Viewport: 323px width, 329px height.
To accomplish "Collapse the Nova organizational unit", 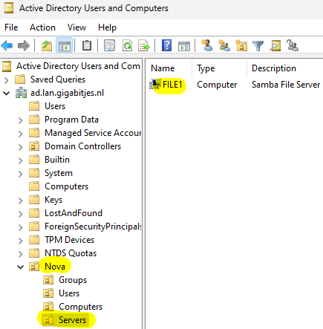I will [x=20, y=267].
